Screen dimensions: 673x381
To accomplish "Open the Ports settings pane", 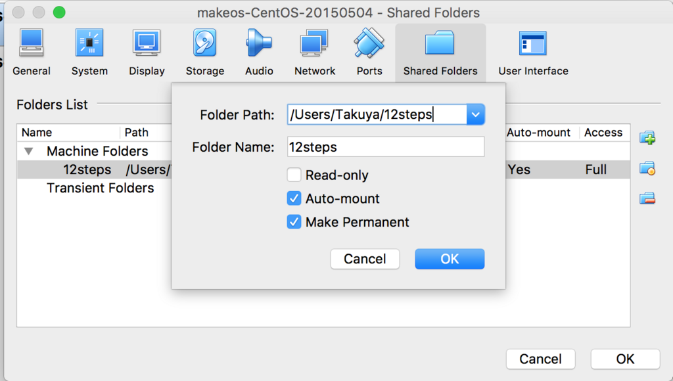I will click(369, 53).
